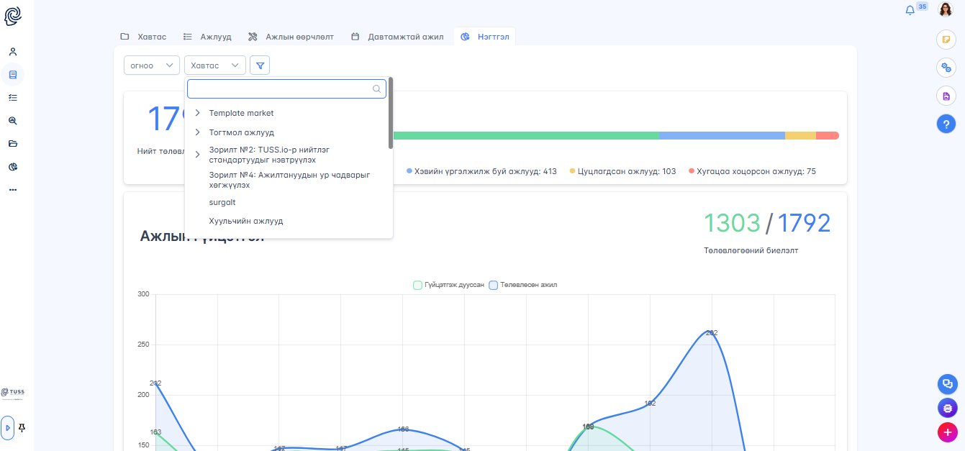Open the user profile sidebar icon
The image size is (965, 451).
(x=13, y=52)
